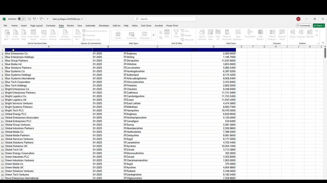The height and width of the screenshot is (183, 327).
Task: Click the Consolidate icon
Action: pyautogui.click(x=250, y=34)
